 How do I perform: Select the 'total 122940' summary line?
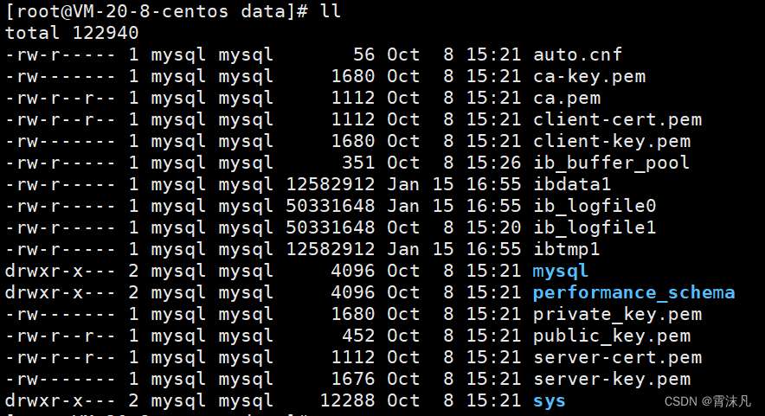click(71, 33)
